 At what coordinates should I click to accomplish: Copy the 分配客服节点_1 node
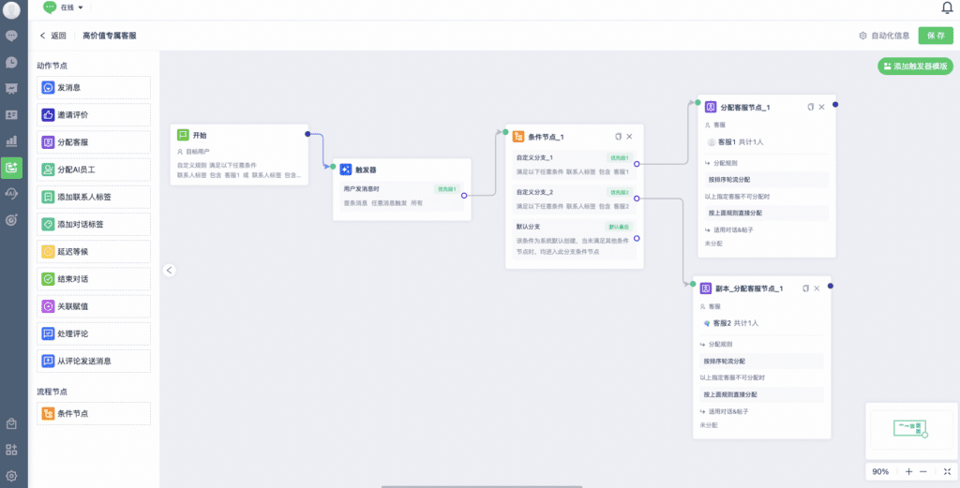coord(810,107)
